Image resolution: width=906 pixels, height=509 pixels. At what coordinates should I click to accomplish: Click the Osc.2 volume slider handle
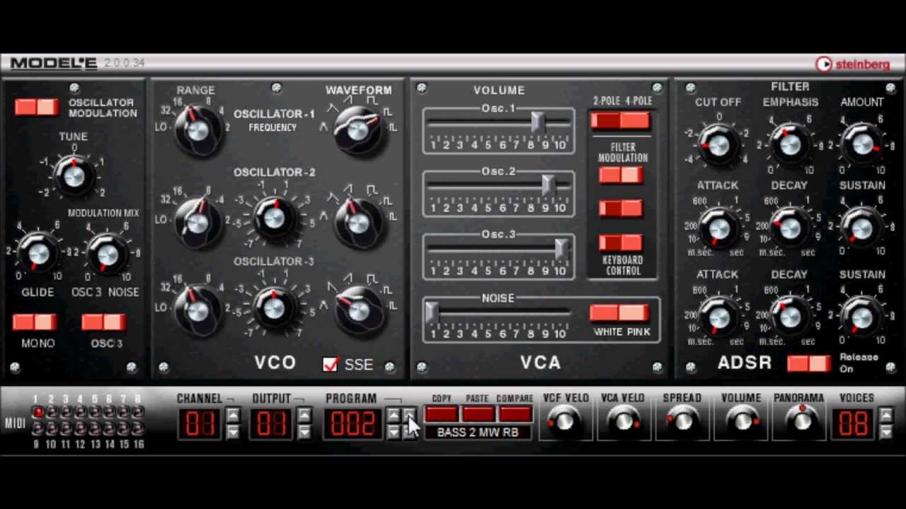point(548,185)
